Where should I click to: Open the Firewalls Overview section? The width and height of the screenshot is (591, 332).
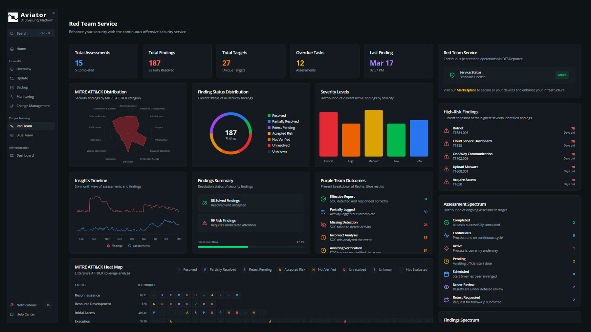[x=24, y=69]
